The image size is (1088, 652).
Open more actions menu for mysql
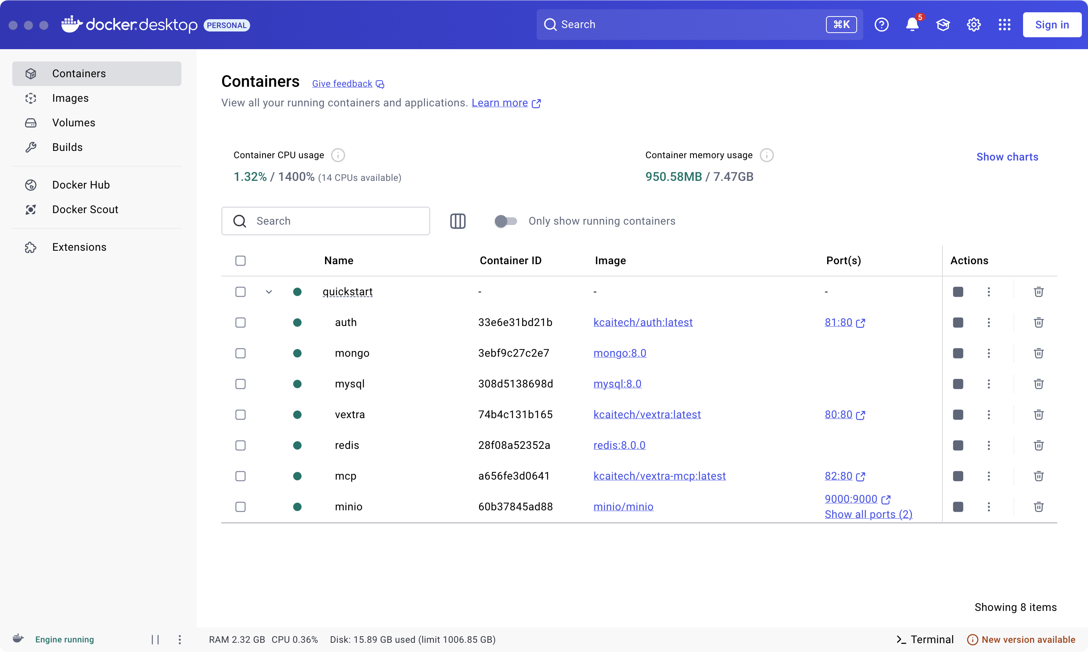tap(988, 384)
